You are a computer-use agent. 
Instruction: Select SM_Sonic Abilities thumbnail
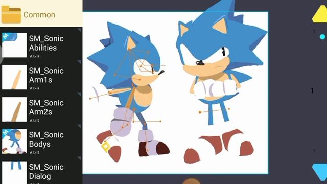coord(14,45)
